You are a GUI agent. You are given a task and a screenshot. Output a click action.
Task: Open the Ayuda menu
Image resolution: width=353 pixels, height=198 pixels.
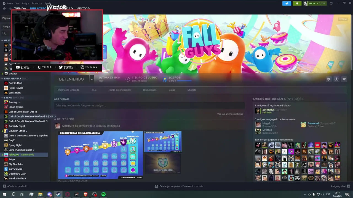[x=48, y=3]
